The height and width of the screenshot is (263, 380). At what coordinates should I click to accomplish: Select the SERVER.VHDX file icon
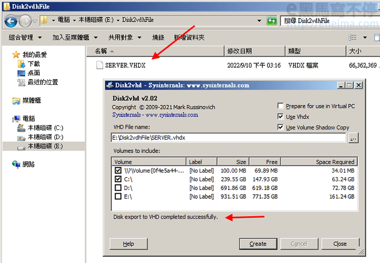[x=100, y=65]
